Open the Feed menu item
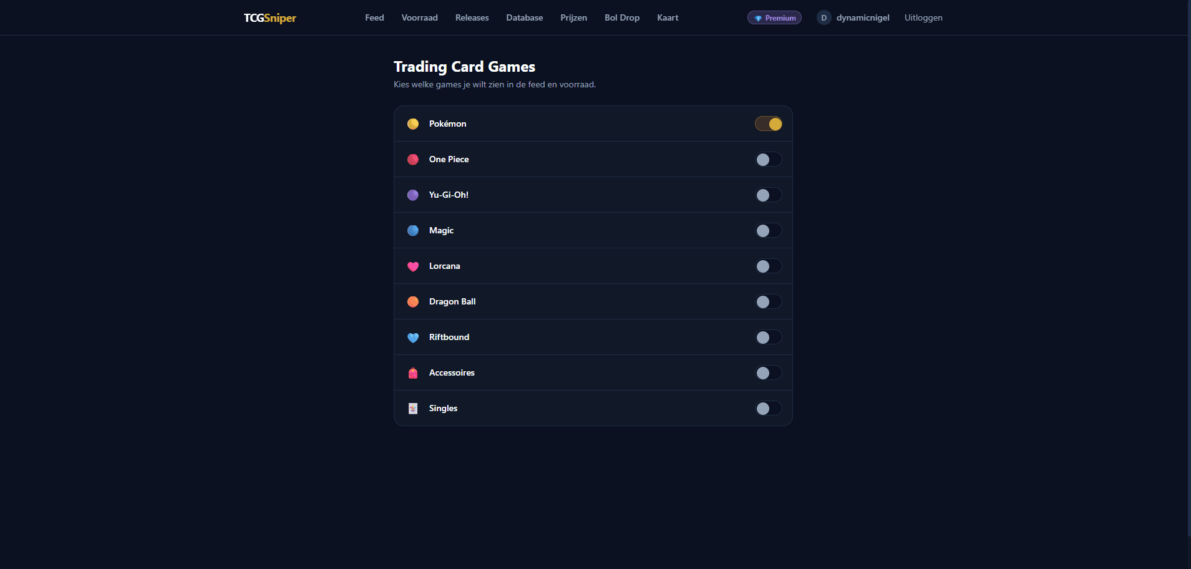 [x=374, y=18]
